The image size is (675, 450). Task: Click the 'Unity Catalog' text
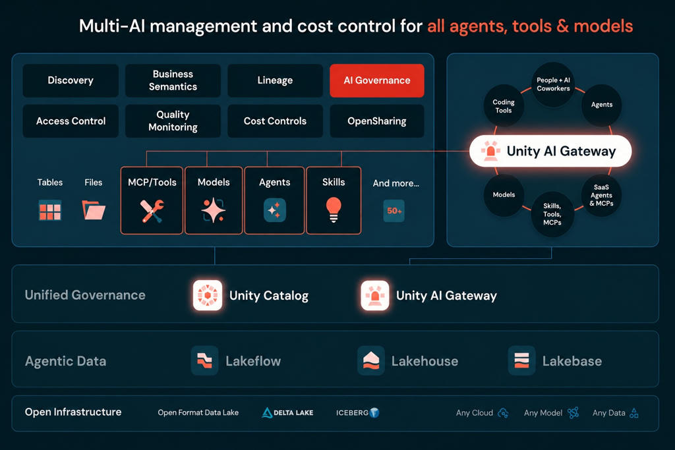coord(269,296)
